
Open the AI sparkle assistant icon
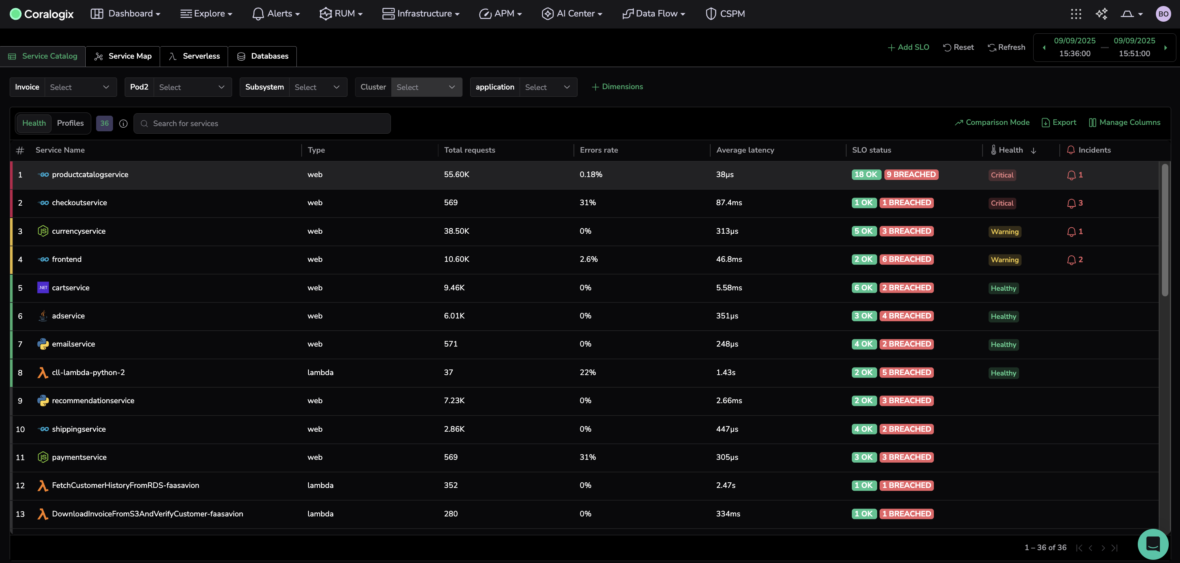(1101, 14)
